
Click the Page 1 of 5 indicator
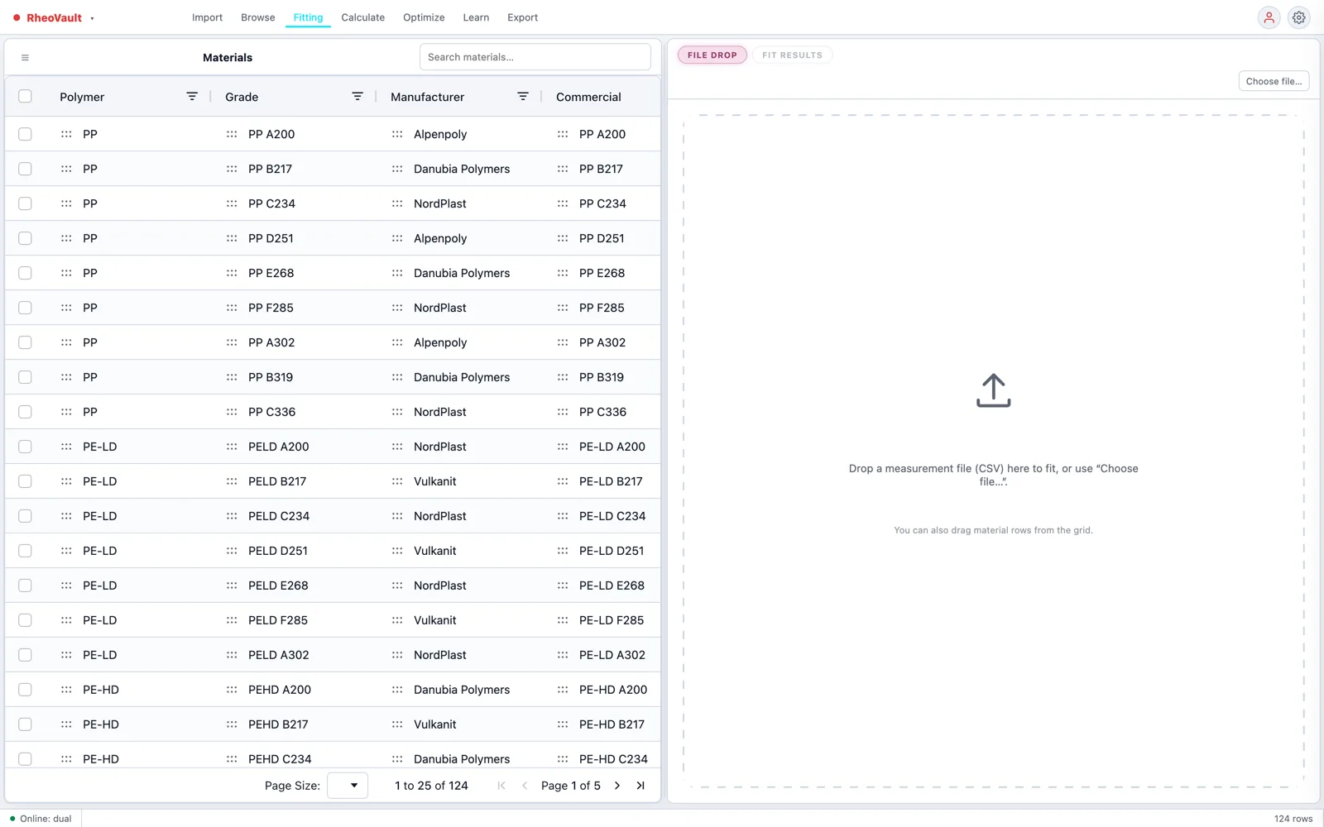pyautogui.click(x=571, y=786)
